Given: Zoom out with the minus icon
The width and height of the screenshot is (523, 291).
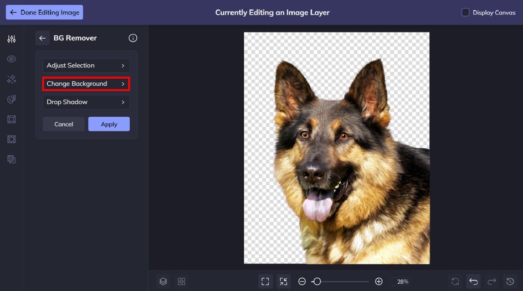Looking at the screenshot, I should [302, 282].
